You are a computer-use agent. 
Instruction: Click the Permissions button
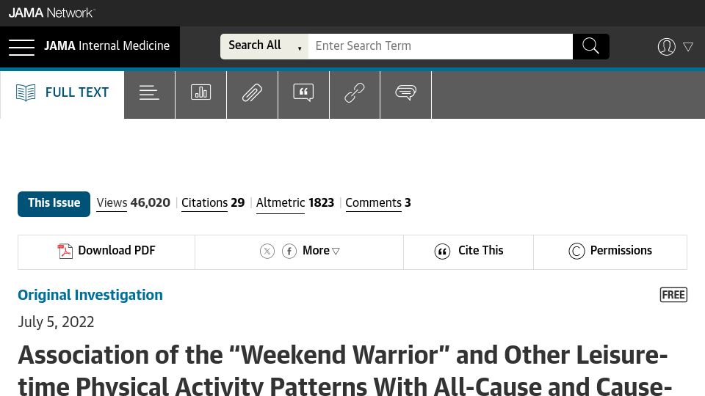click(x=610, y=252)
